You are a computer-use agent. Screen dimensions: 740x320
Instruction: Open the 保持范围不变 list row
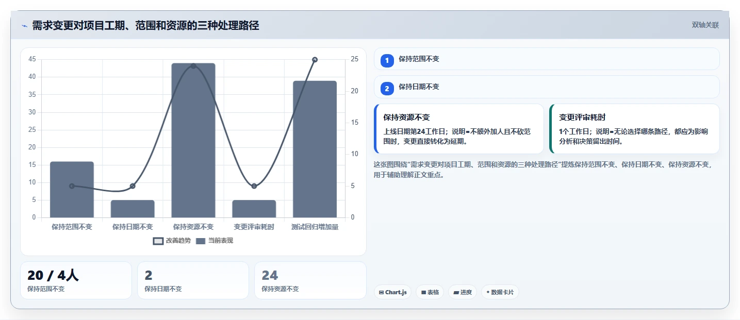tap(547, 59)
